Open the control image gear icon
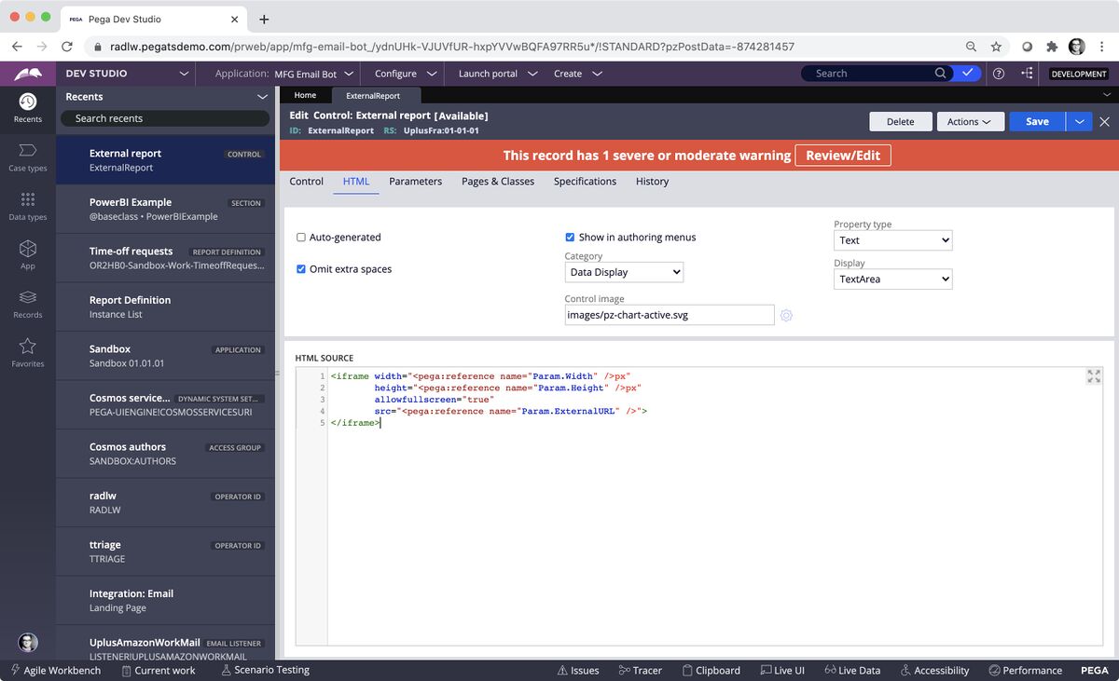 786,316
